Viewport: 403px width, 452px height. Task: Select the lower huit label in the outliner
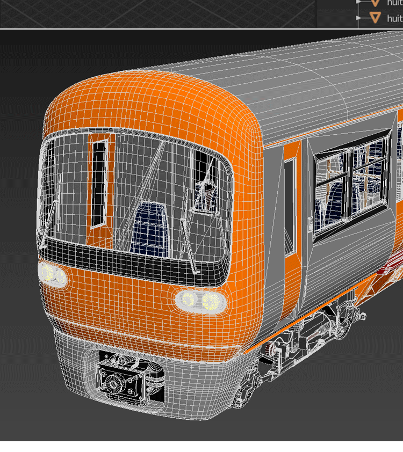(x=395, y=18)
